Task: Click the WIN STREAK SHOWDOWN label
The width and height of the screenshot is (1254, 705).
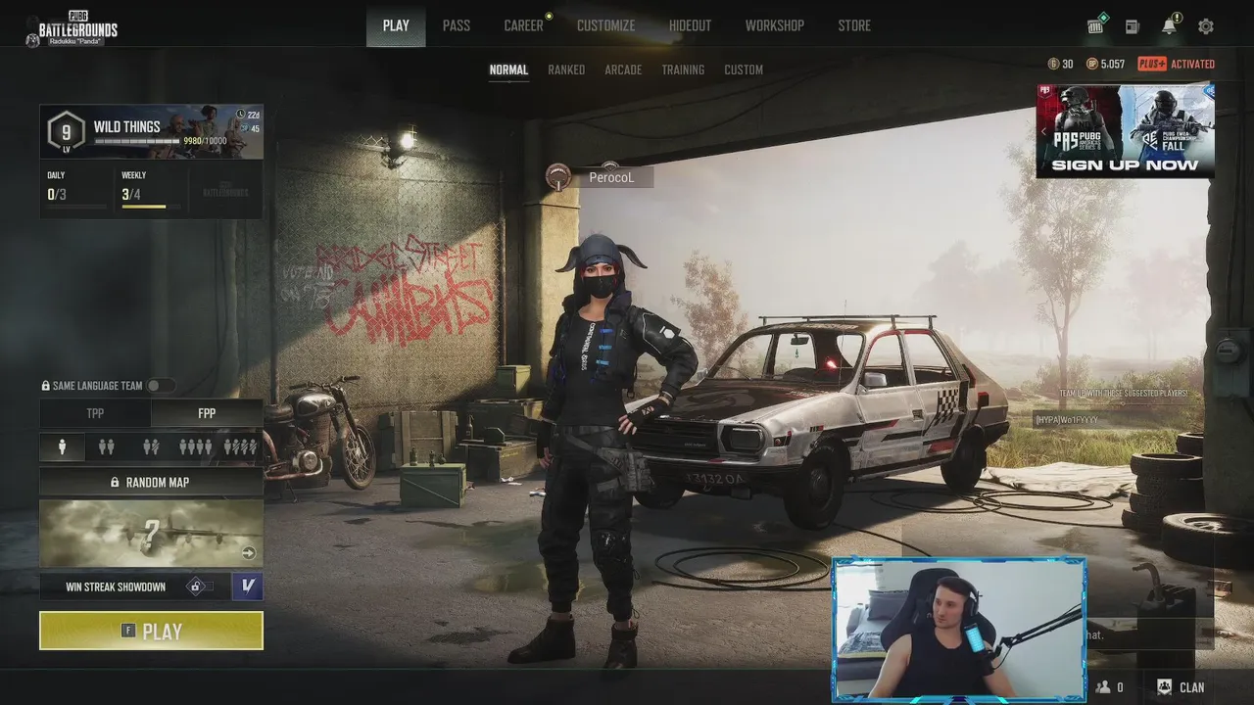Action: (116, 587)
